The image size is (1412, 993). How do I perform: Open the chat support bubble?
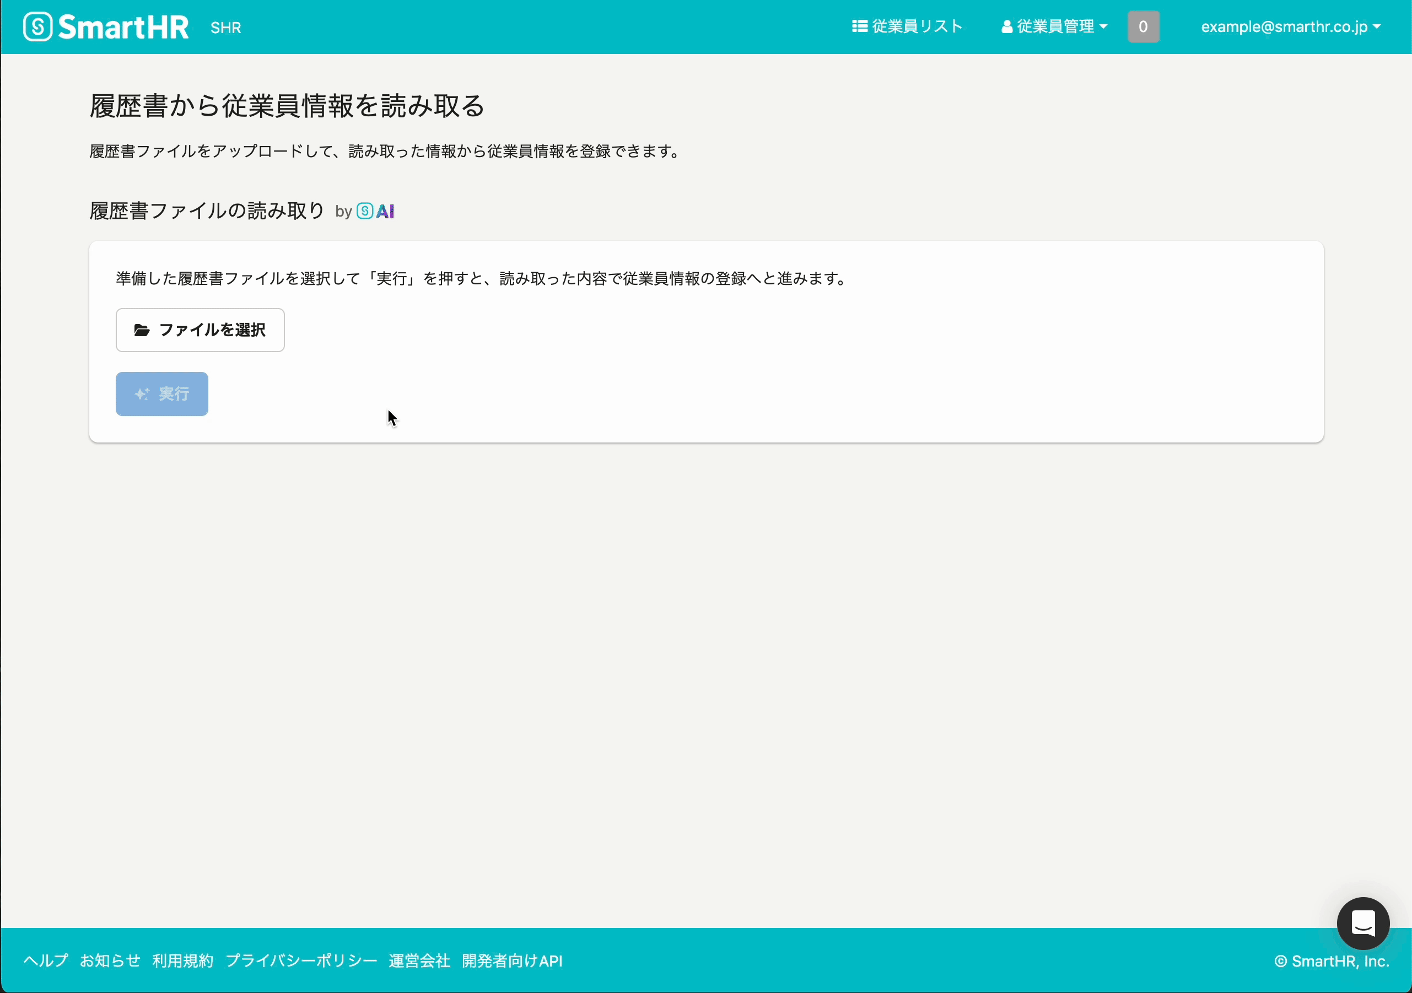(x=1363, y=923)
